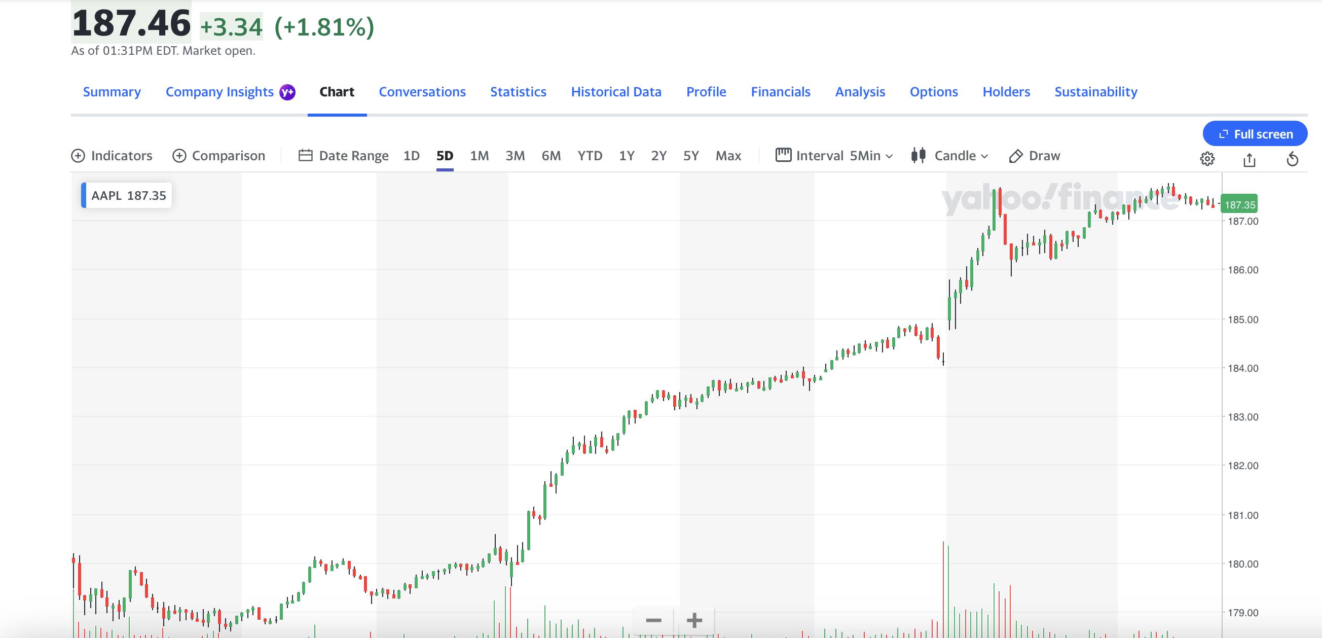Screen dimensions: 1322x638
Task: Click the Comparison plus icon
Action: click(x=179, y=156)
